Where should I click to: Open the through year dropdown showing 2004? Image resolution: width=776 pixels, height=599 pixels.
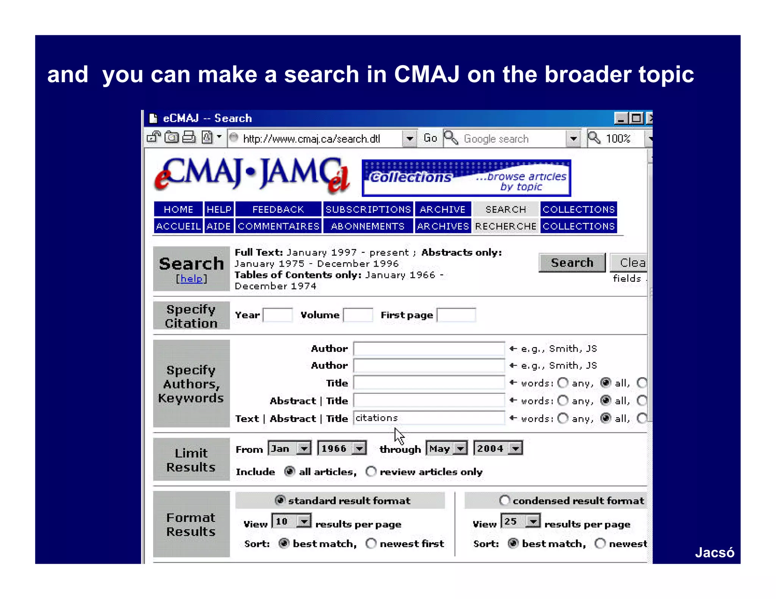(x=498, y=448)
